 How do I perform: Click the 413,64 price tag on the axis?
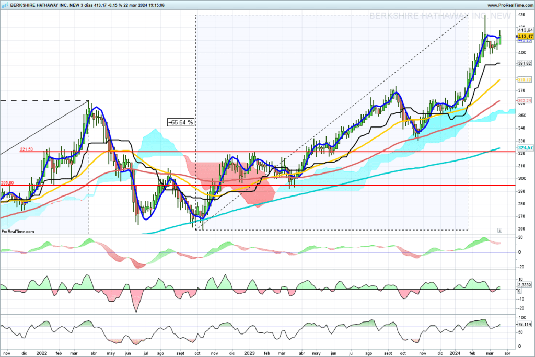pos(525,30)
